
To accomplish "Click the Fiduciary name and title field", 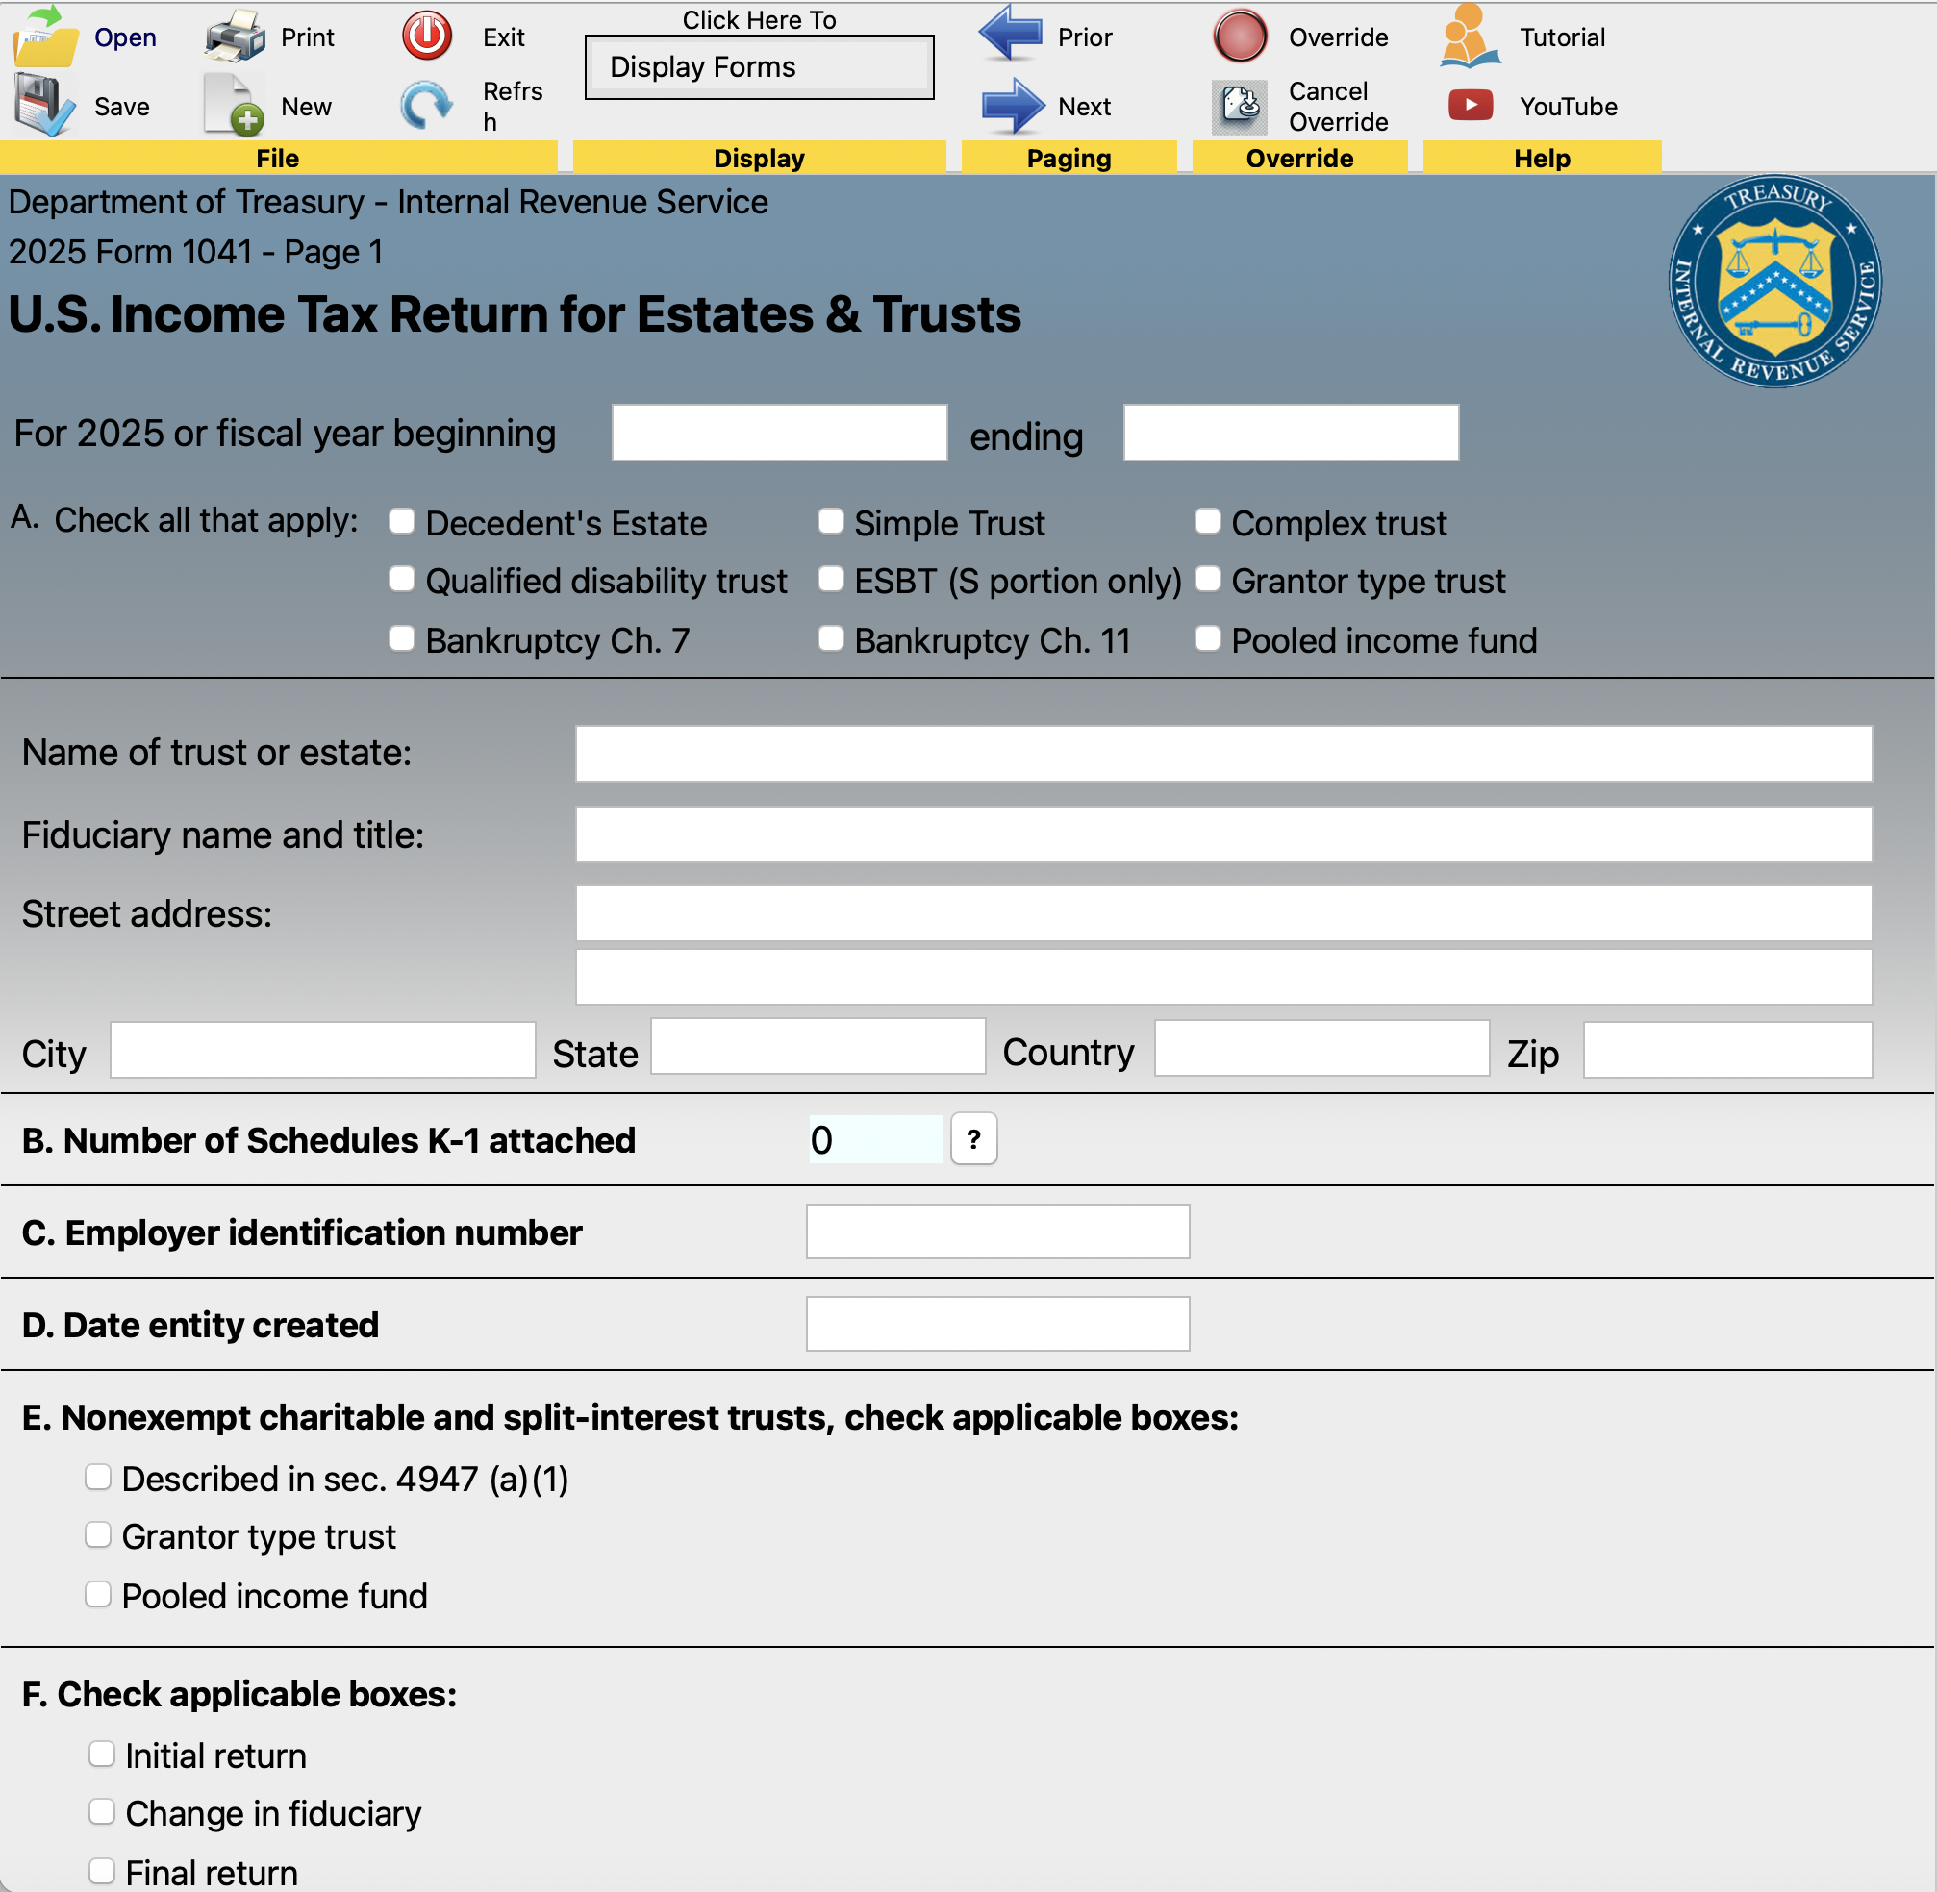I will (1223, 834).
